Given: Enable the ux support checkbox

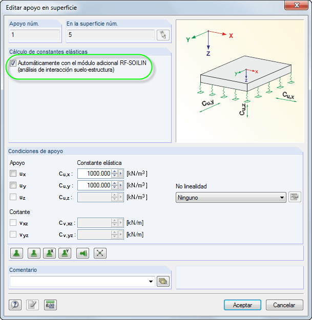Looking at the screenshot, I should (x=13, y=174).
